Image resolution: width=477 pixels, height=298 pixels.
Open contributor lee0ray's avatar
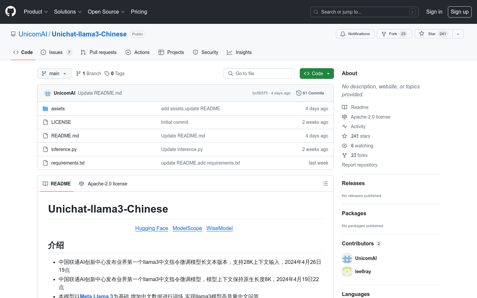point(347,272)
